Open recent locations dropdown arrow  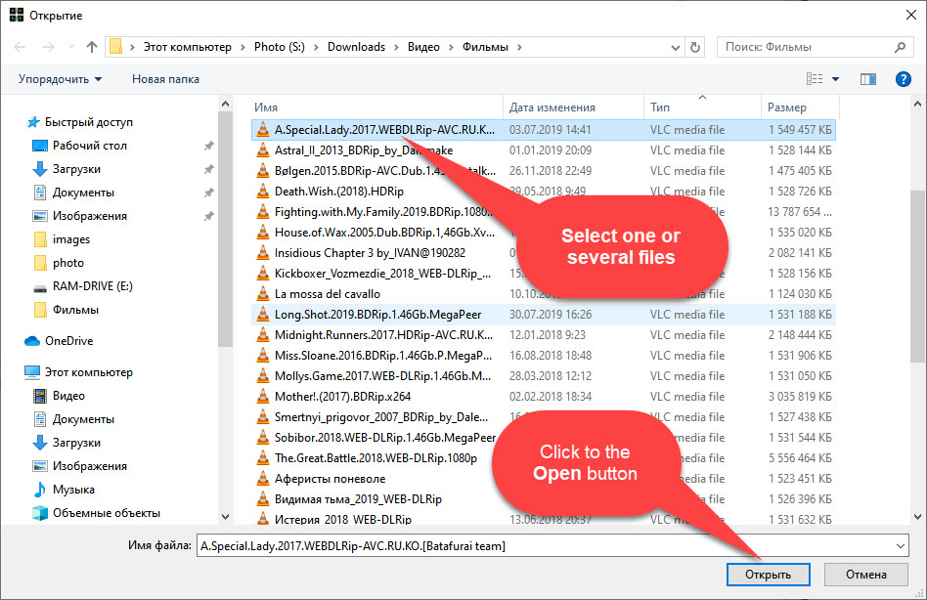click(x=71, y=47)
